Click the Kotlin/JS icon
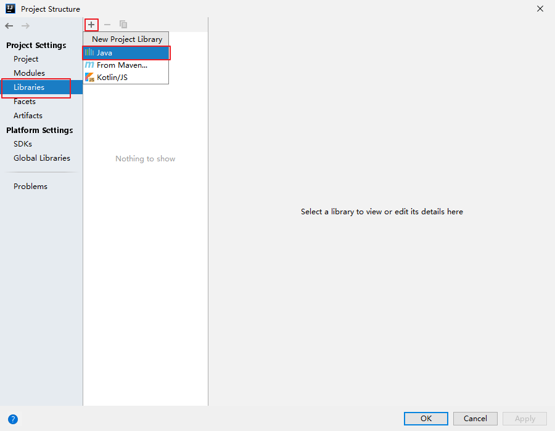Image resolution: width=555 pixels, height=431 pixels. (89, 78)
